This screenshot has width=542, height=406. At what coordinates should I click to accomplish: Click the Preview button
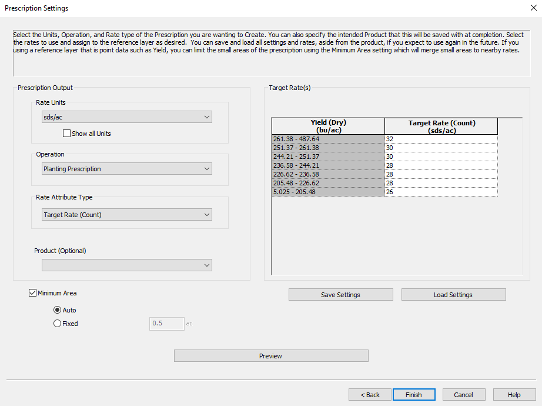[270, 355]
